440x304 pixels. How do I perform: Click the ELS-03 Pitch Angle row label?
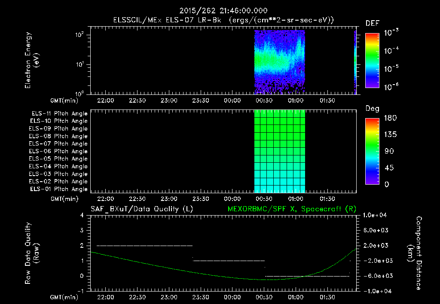pyautogui.click(x=58, y=174)
